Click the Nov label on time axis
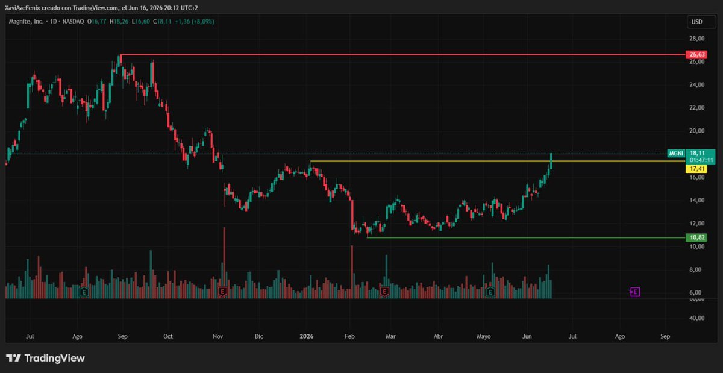 click(x=219, y=337)
